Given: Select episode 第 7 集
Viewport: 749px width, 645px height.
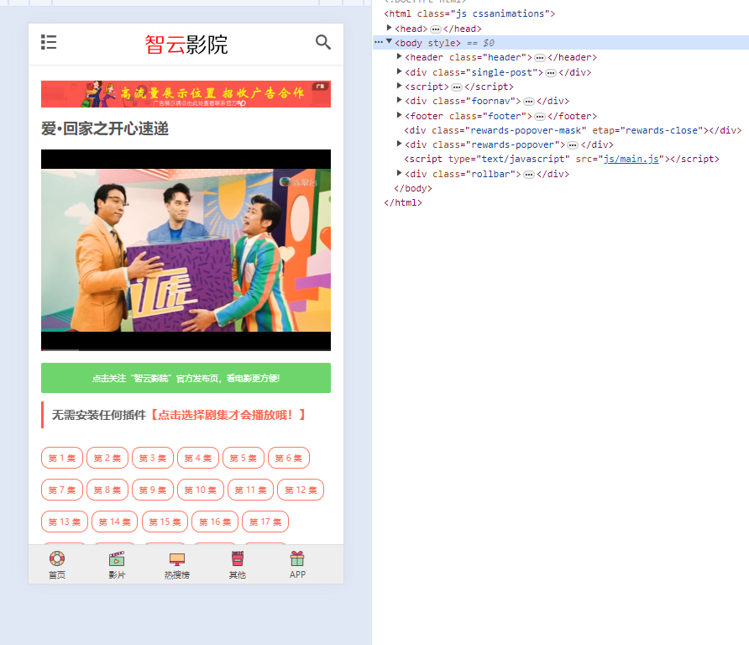Looking at the screenshot, I should pyautogui.click(x=62, y=490).
